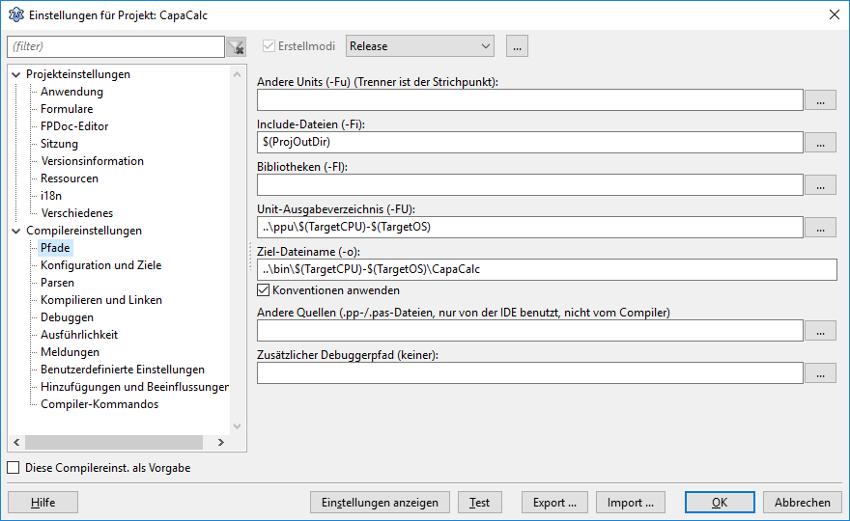
Task: Uncheck Konventionen anwenden checkbox
Action: point(264,290)
